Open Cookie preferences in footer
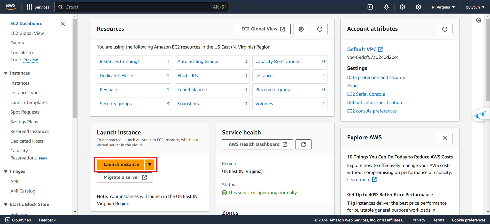The width and height of the screenshot is (490, 224). (469, 220)
